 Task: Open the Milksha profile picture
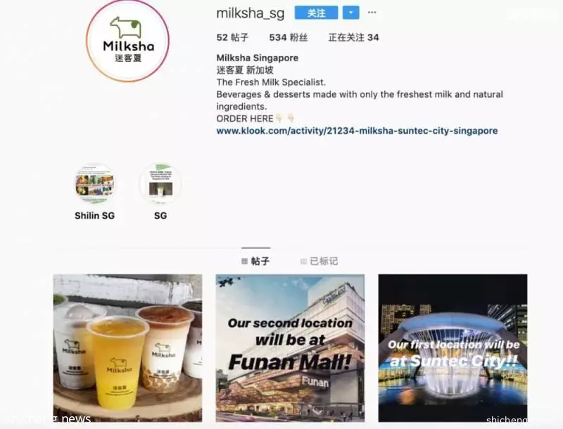point(127,41)
